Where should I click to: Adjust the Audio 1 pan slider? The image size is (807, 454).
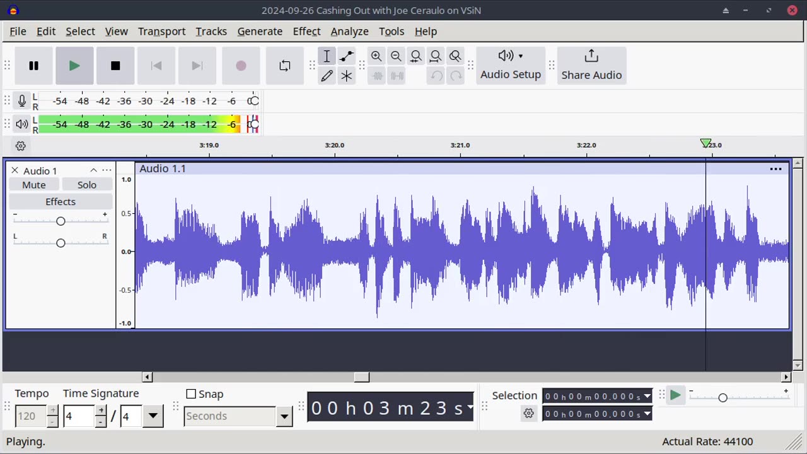[x=61, y=243]
